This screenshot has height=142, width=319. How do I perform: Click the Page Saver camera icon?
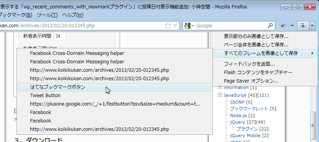[303, 26]
